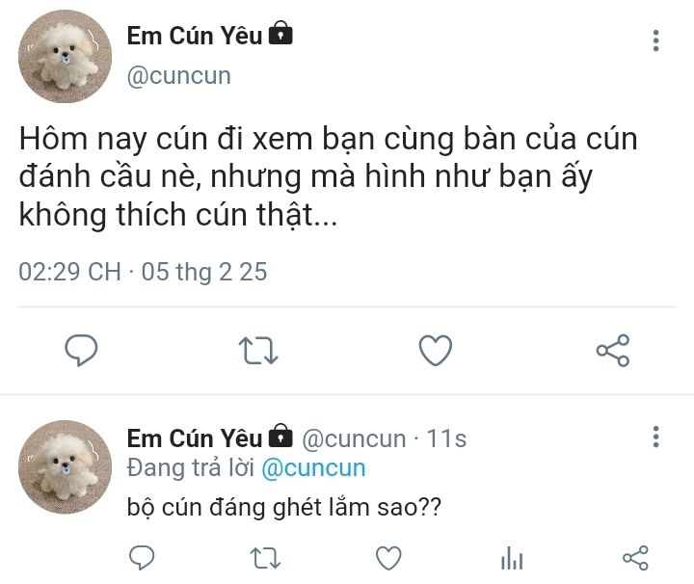Reply to the main tweet
The image size is (694, 584).
tap(81, 351)
